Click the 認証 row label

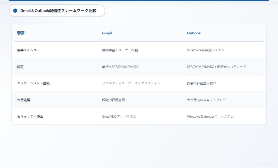21,67
